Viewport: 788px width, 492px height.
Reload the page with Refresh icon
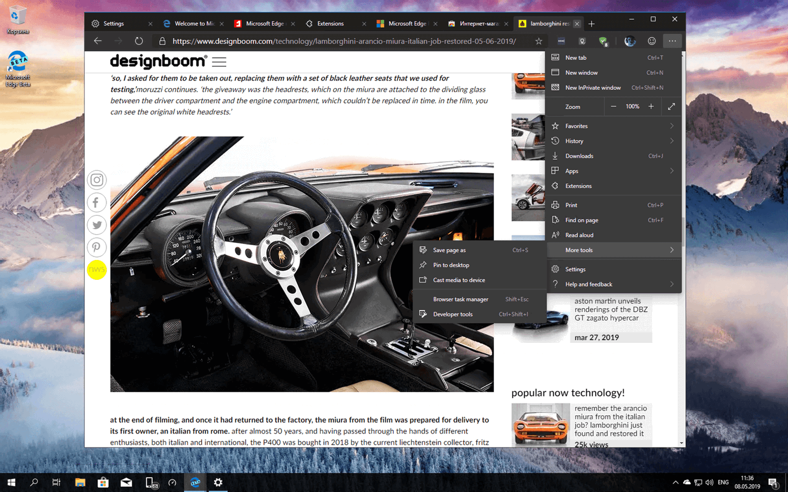coord(139,41)
